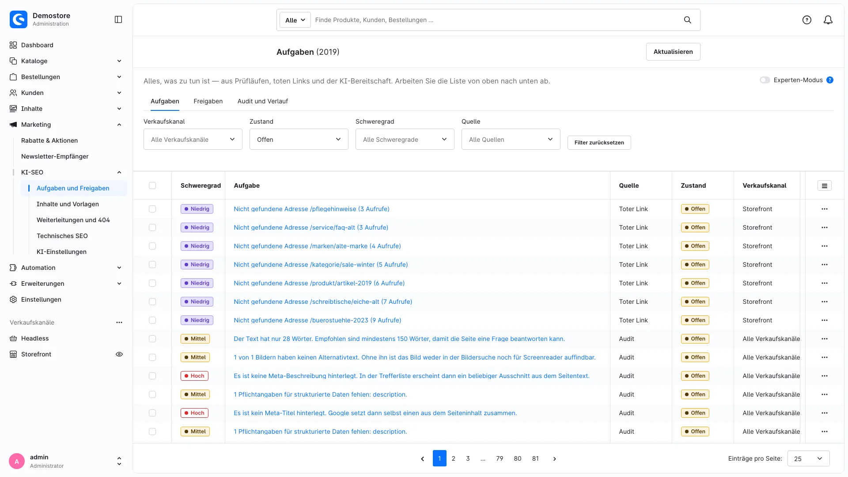Open Technisches SEO menu item
The height and width of the screenshot is (477, 848).
(62, 236)
